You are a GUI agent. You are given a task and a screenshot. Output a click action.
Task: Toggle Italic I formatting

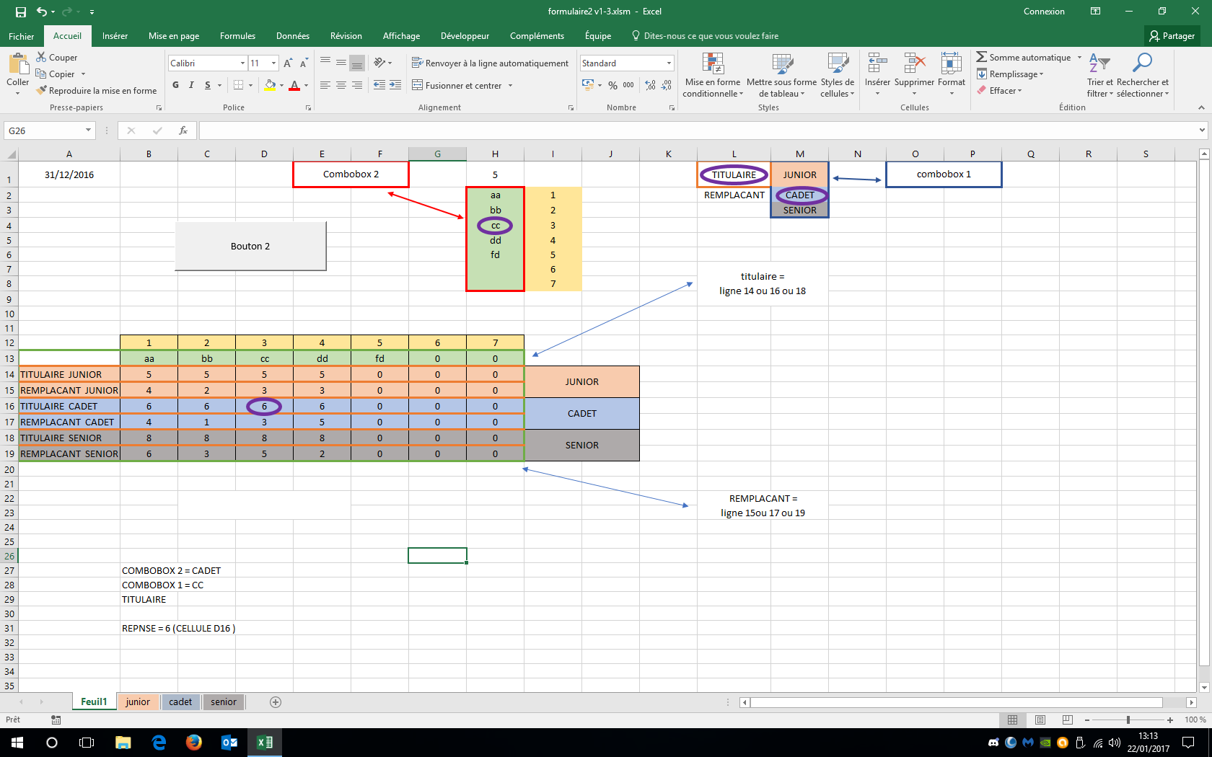191,85
